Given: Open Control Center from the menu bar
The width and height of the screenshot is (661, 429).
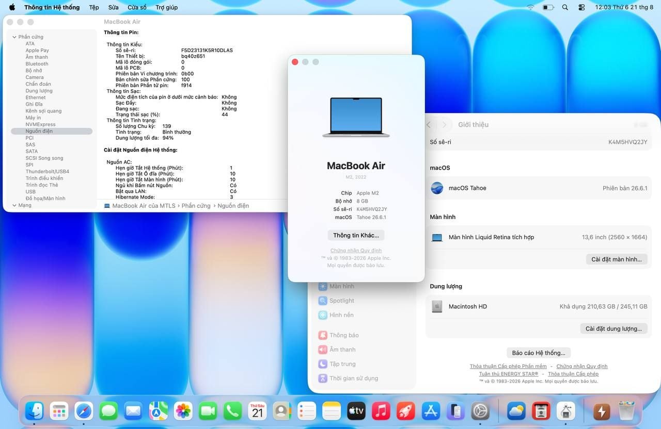Looking at the screenshot, I should point(581,7).
